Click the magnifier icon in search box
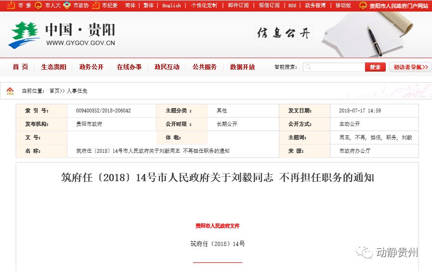Viewport: 432px width, 271px height. (308, 67)
